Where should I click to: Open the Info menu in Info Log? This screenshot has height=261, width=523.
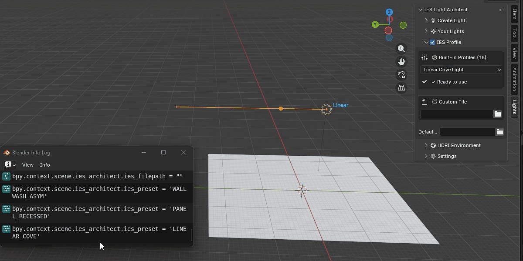[x=45, y=165]
